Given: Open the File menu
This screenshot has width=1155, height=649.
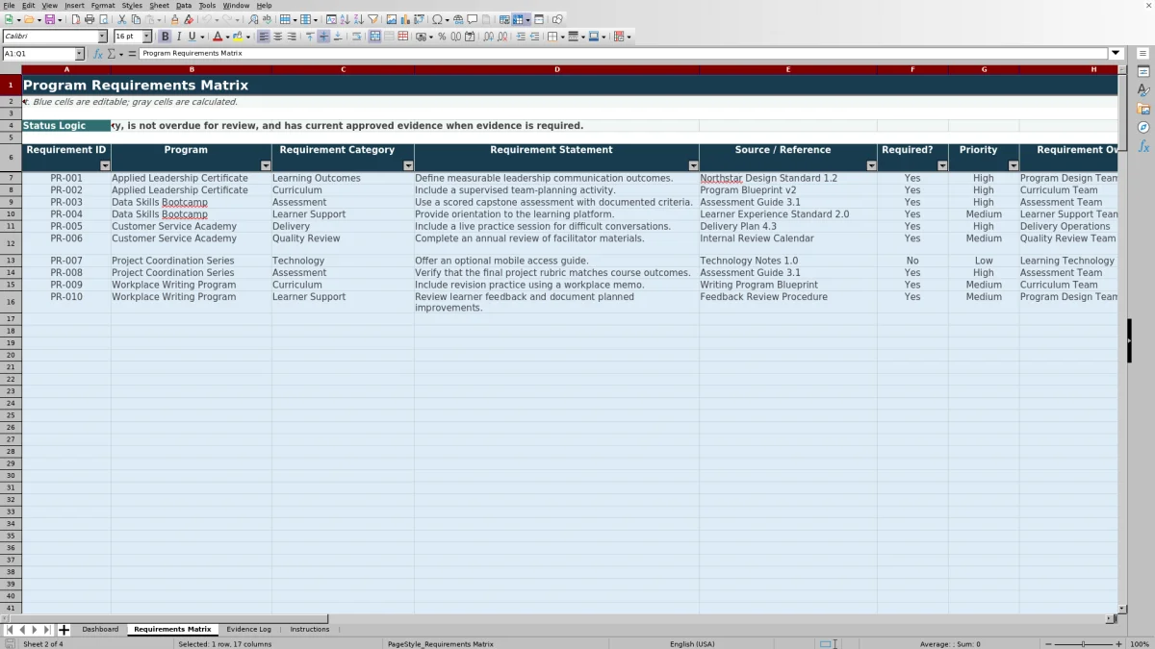Looking at the screenshot, I should 9,5.
